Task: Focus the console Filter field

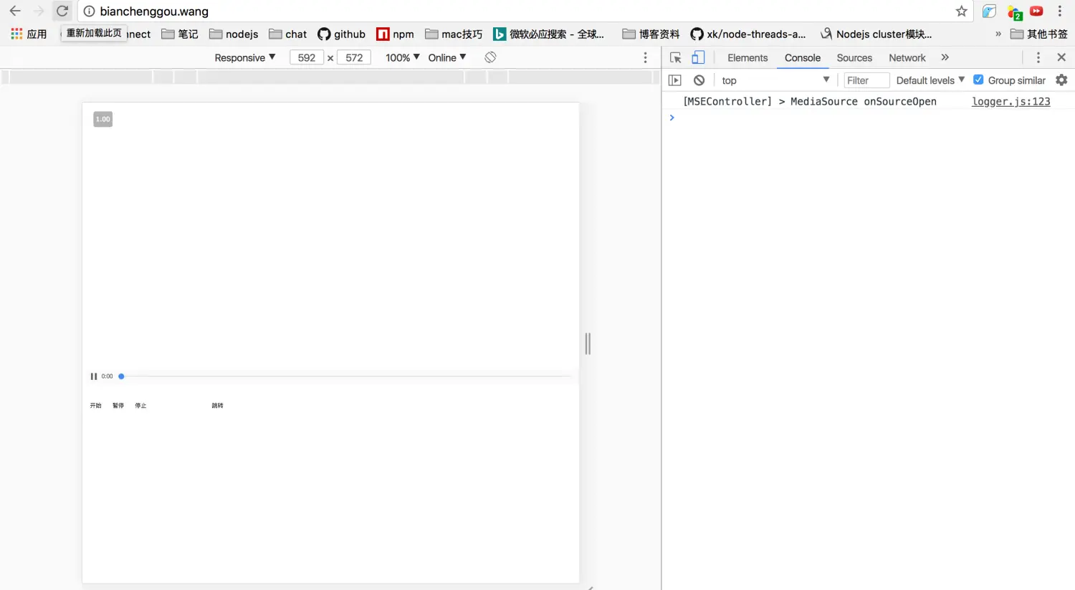Action: pos(866,80)
